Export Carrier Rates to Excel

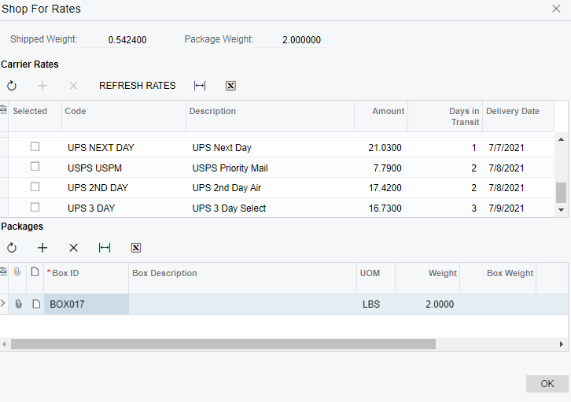(230, 86)
